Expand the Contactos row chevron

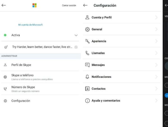(156, 89)
